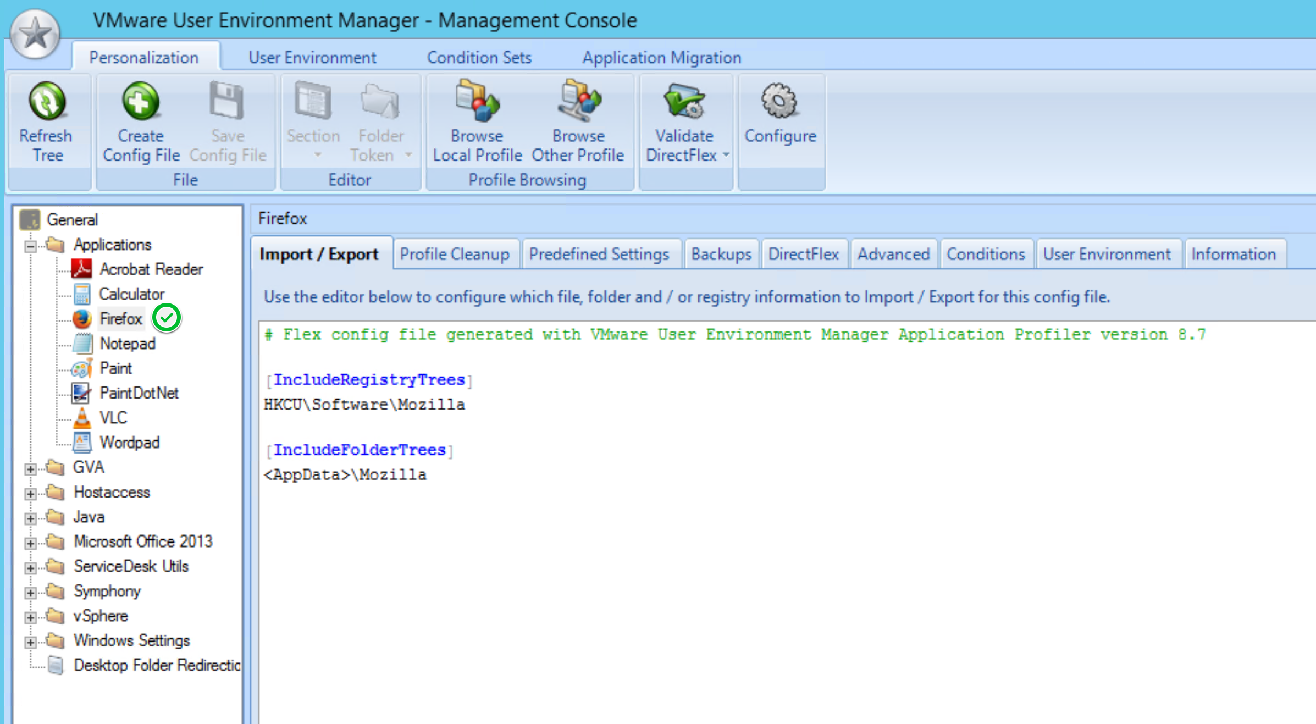Click the Validate DirectFlex icon
The width and height of the screenshot is (1316, 724).
tap(684, 101)
